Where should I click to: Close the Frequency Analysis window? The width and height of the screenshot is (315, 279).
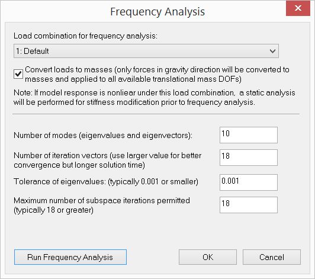[298, 8]
